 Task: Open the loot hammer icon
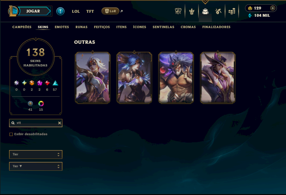pos(218,11)
